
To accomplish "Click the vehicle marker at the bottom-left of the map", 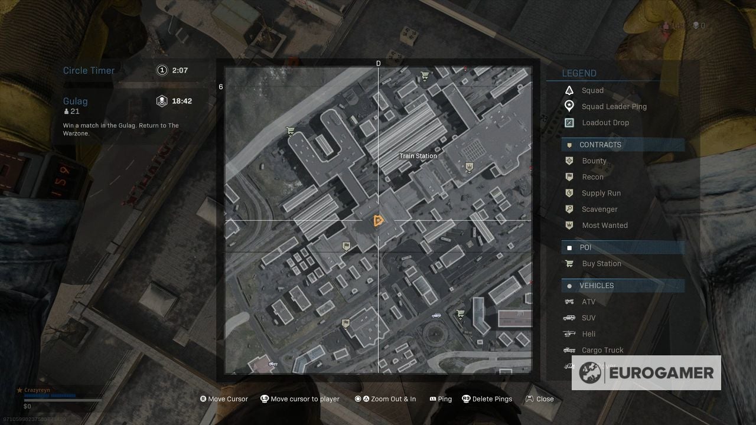I will [x=272, y=364].
